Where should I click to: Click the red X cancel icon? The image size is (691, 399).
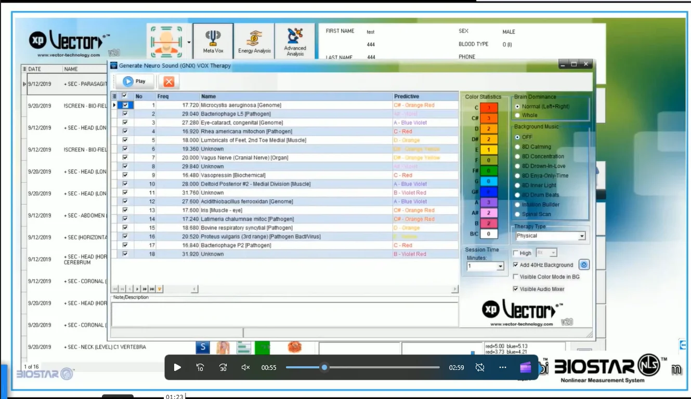coord(168,82)
